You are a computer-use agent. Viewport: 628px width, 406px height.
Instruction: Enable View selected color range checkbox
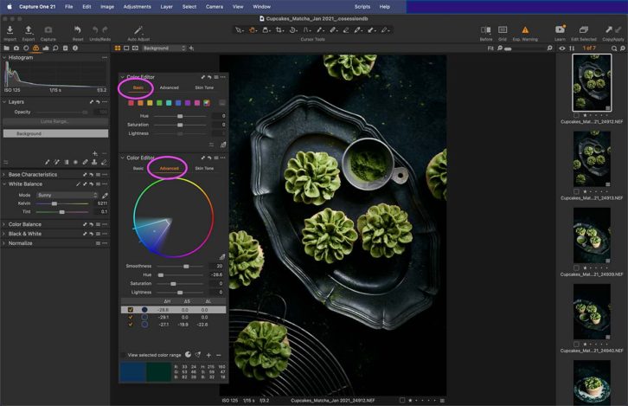point(124,355)
